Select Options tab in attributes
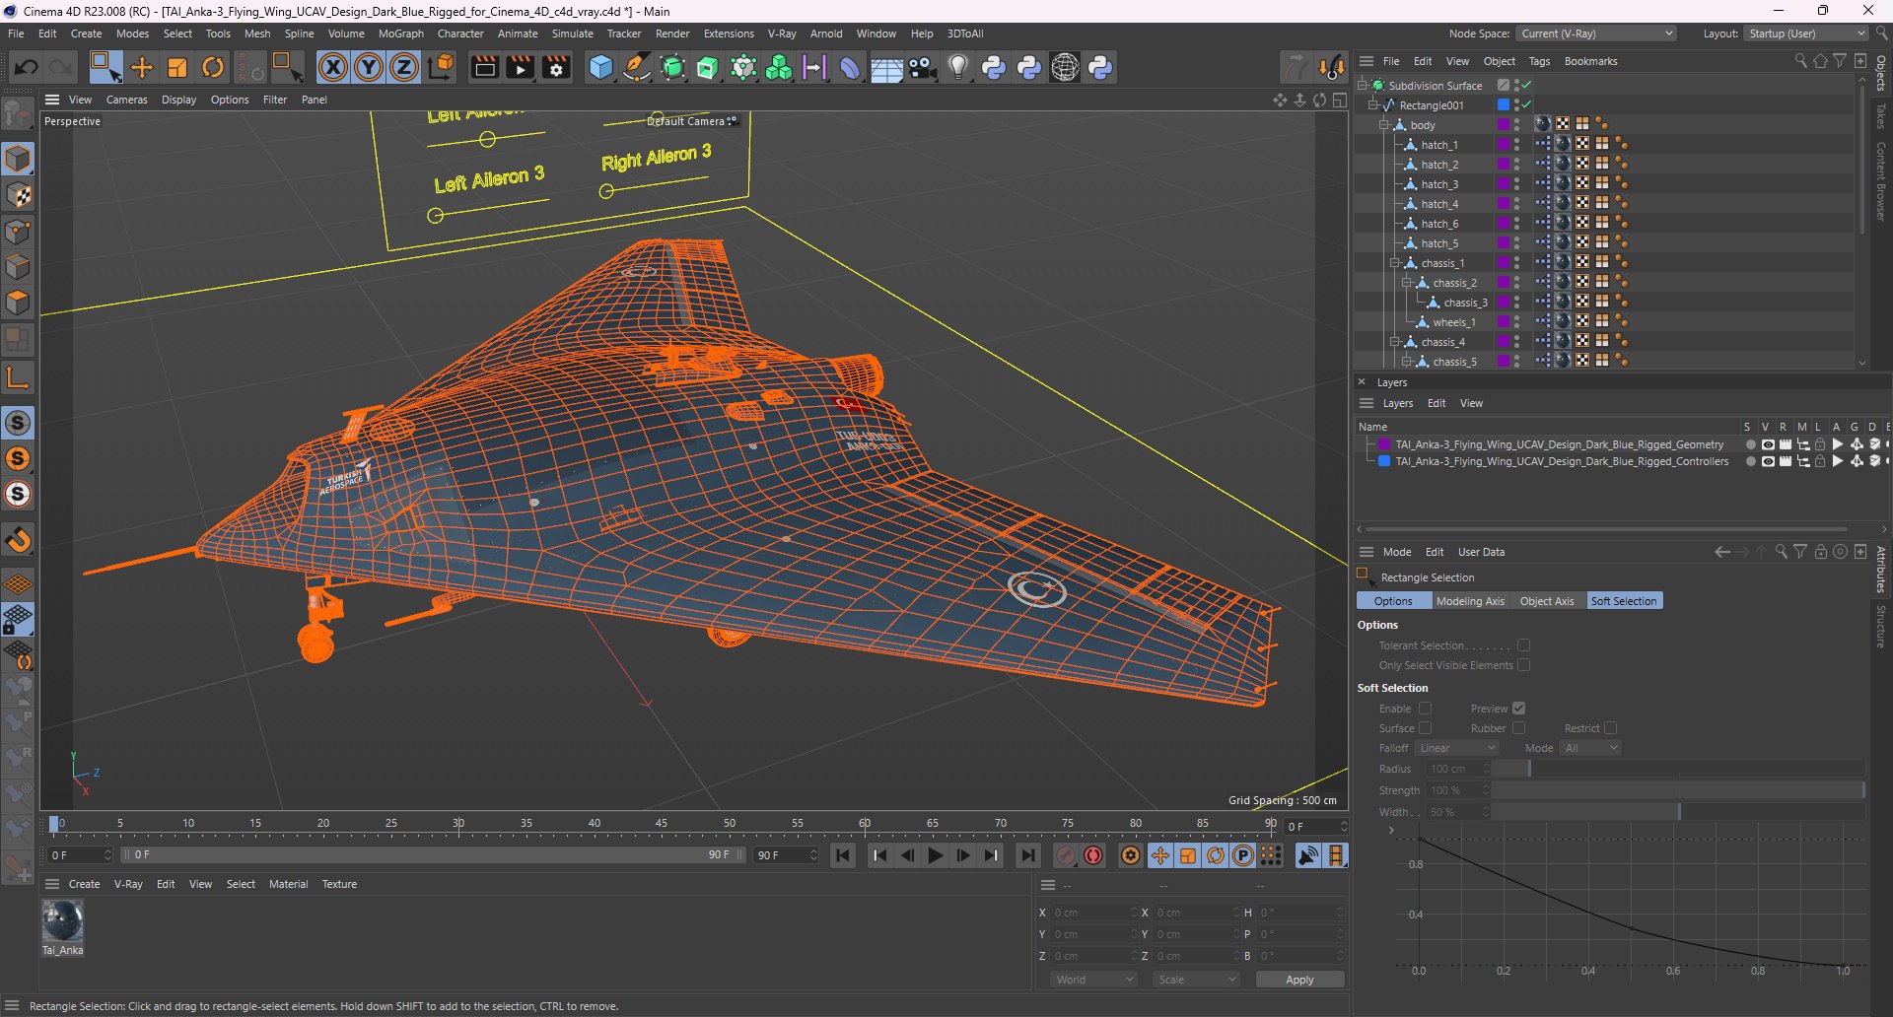The image size is (1893, 1017). 1393,601
